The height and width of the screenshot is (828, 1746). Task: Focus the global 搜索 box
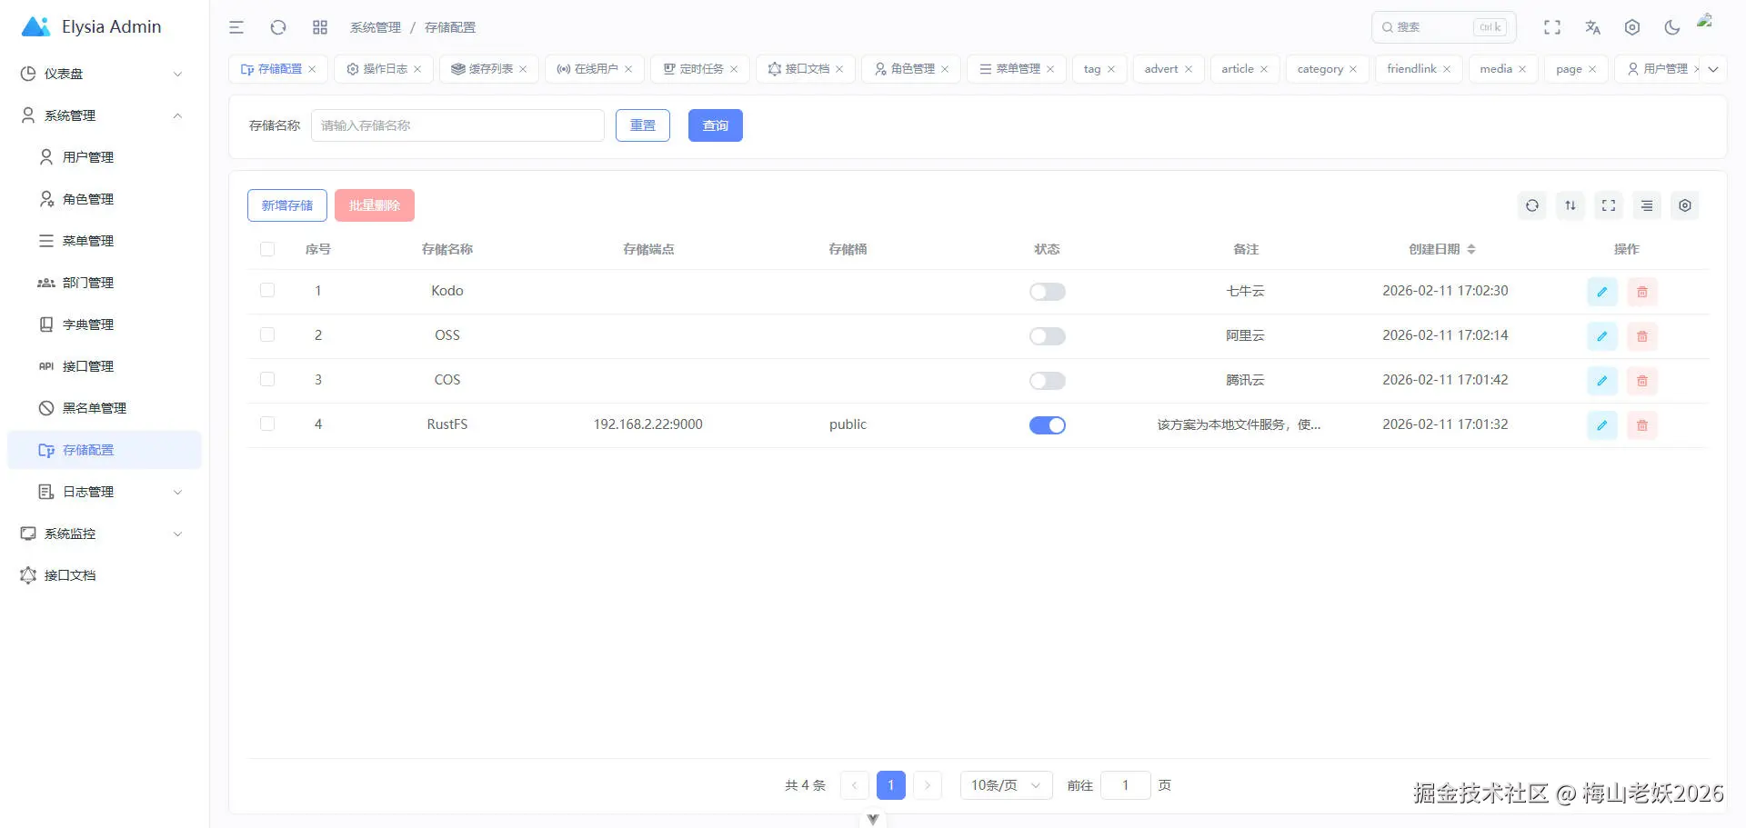click(1444, 27)
